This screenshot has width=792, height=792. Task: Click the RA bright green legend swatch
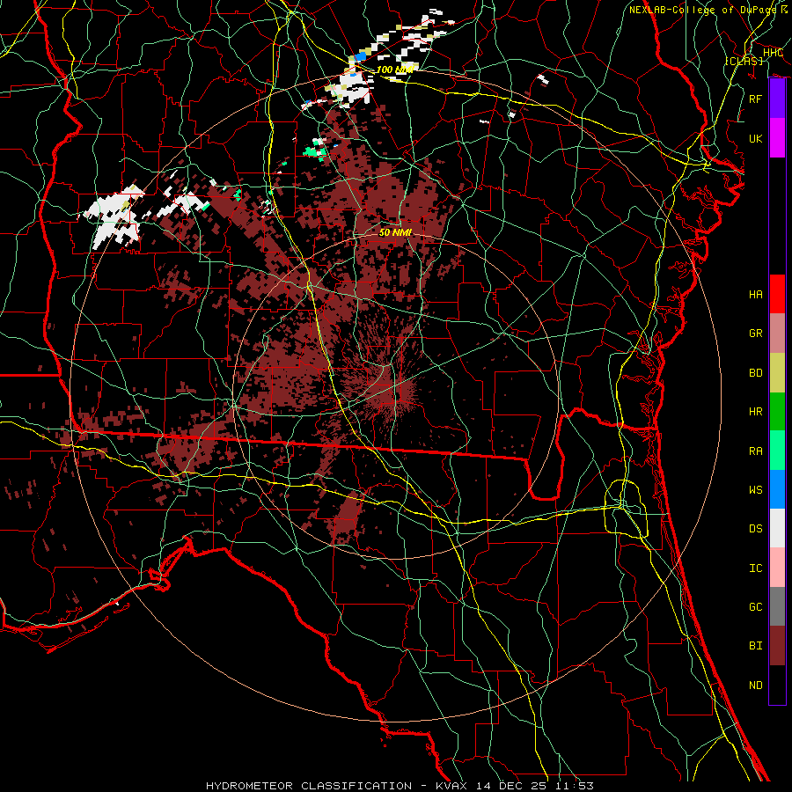[x=777, y=451]
